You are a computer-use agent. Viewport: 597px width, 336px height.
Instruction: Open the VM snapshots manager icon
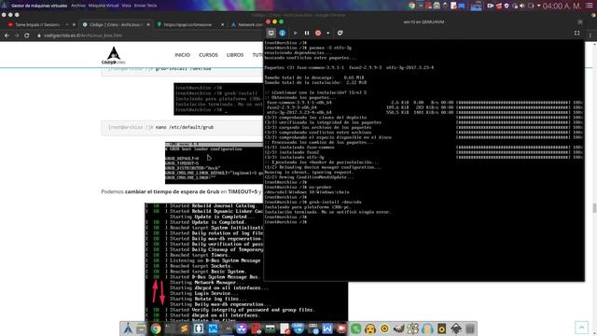pyautogui.click(x=340, y=34)
